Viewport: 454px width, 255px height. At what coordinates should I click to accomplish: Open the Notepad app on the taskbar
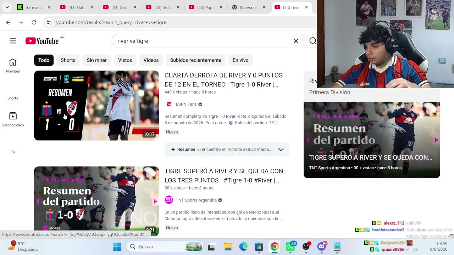[x=337, y=246]
